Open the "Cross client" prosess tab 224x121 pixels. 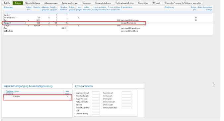point(183,3)
